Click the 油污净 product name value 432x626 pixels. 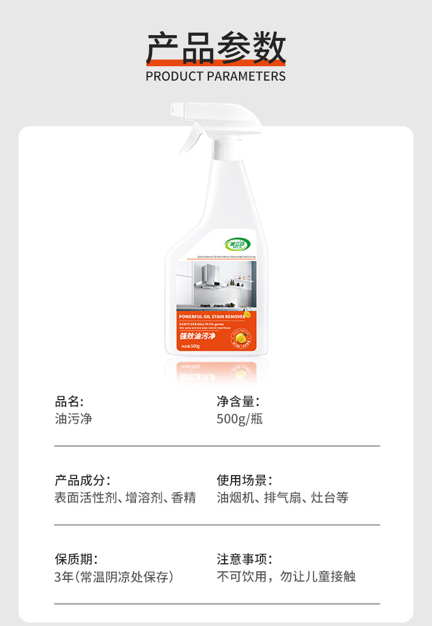pyautogui.click(x=74, y=419)
